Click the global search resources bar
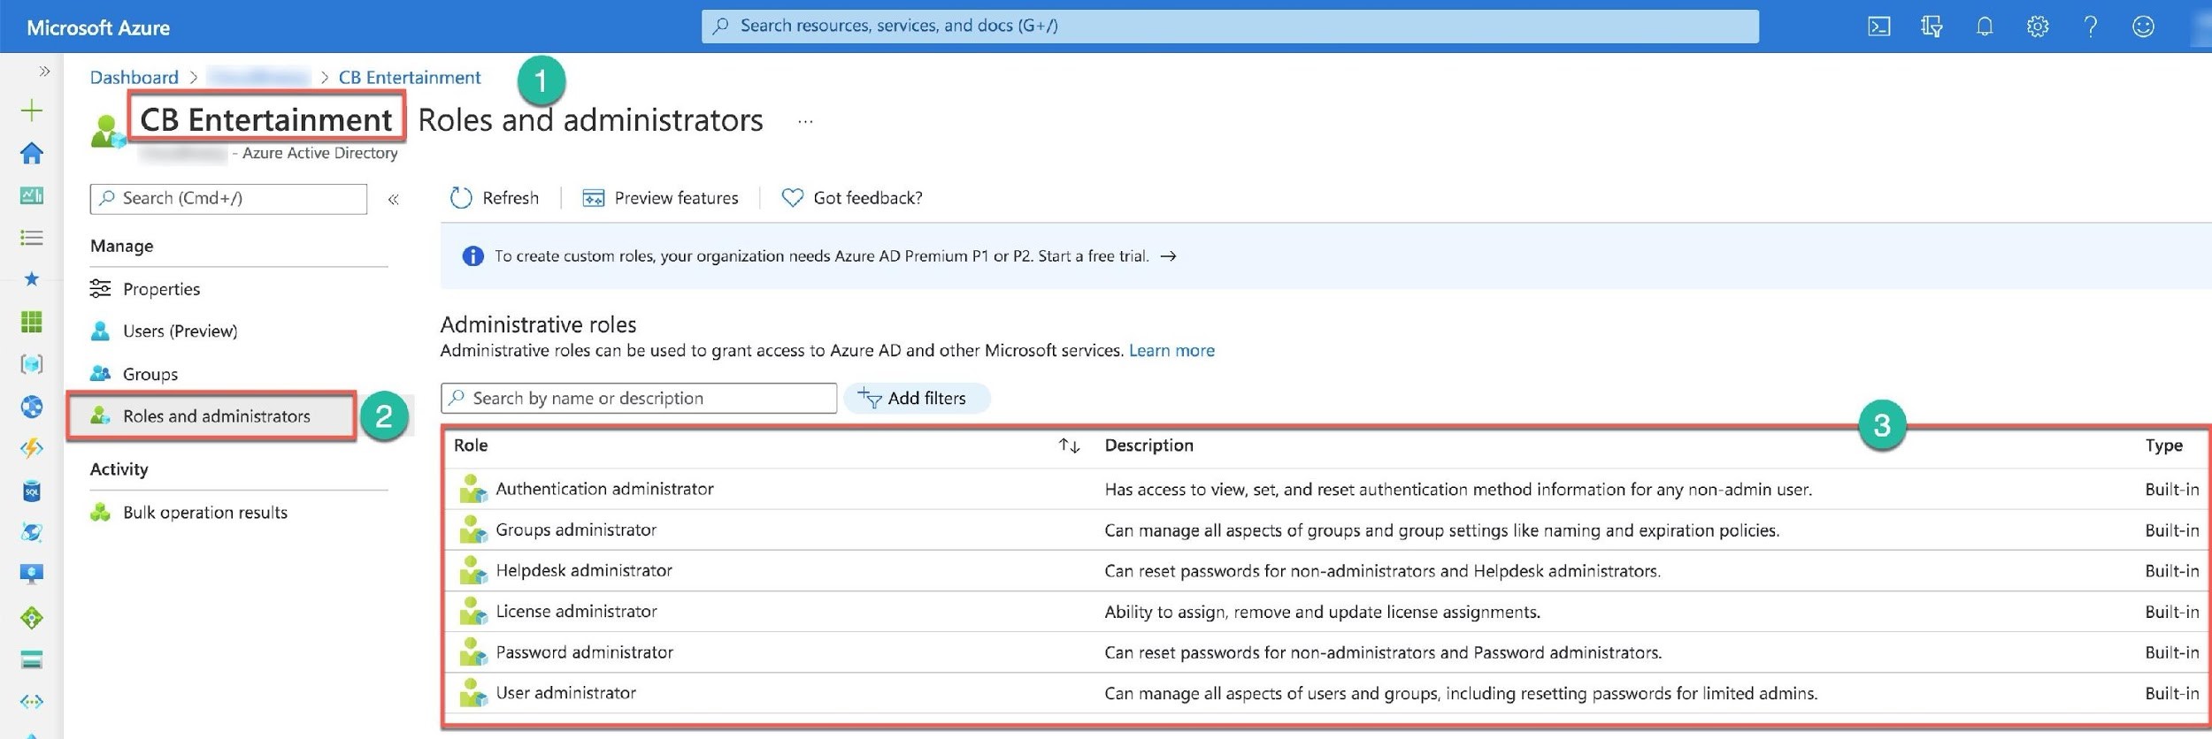Screen dimensions: 2212x739 (1230, 27)
